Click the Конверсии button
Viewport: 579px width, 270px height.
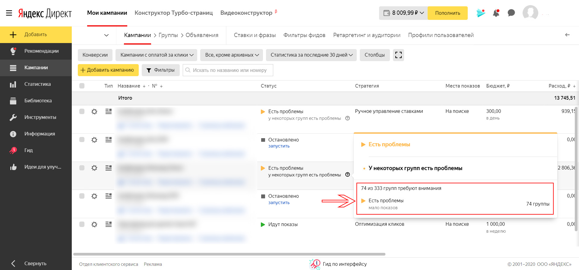point(95,55)
